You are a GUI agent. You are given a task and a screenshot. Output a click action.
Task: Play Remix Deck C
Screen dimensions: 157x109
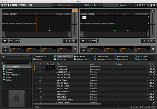coord(6,51)
